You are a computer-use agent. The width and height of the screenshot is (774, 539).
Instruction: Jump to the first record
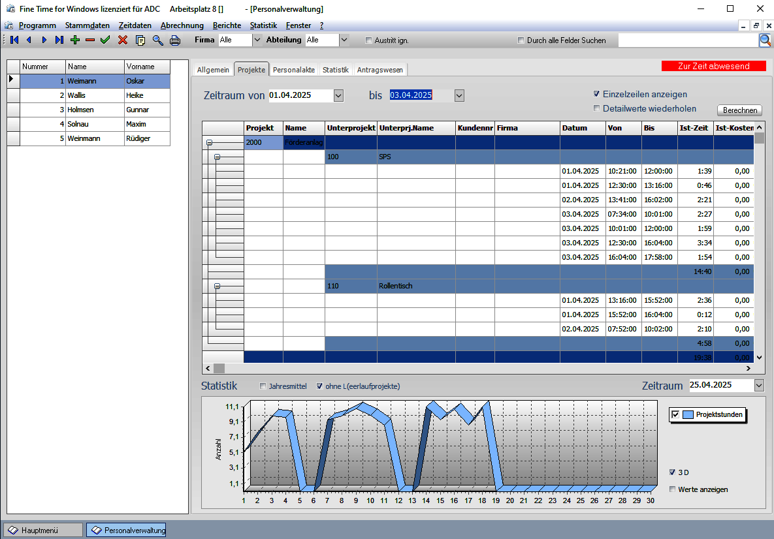[x=14, y=40]
